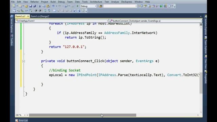Click the Display Parameter Info icon
Image resolution: width=217 pixels, height=122 pixels.
18,11
